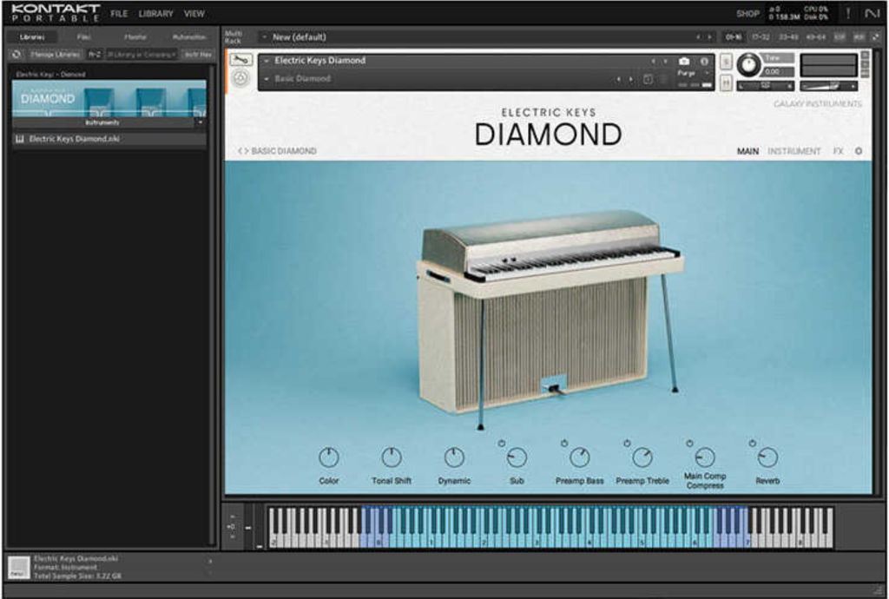Image resolution: width=889 pixels, height=599 pixels.
Task: Click the Color knob
Action: [329, 457]
